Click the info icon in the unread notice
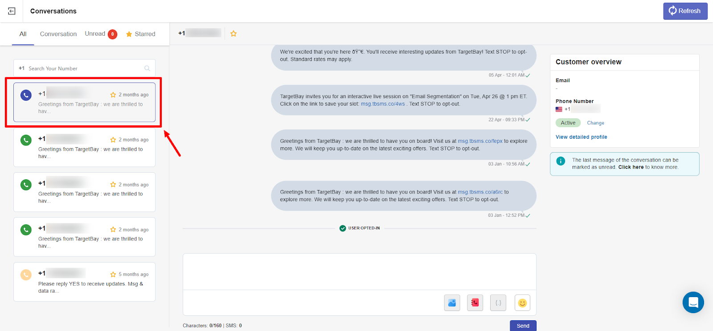Screen dimensions: 713x331 (561, 161)
